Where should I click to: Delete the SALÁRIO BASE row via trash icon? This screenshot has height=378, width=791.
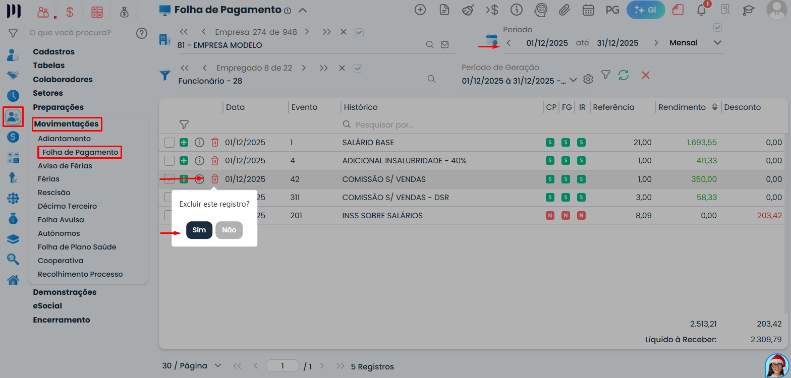click(215, 143)
